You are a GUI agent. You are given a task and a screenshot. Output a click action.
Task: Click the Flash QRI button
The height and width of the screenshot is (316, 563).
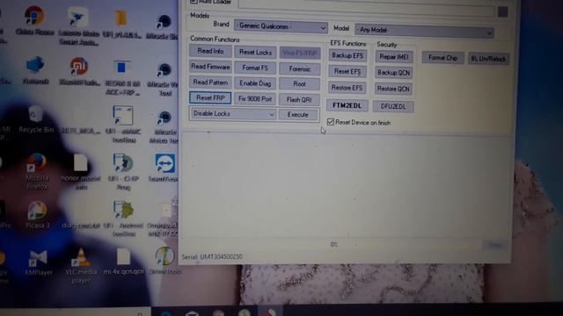[x=299, y=100]
